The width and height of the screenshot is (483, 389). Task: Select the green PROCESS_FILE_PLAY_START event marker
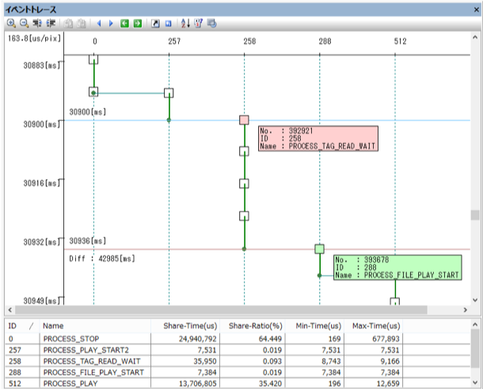tap(319, 249)
